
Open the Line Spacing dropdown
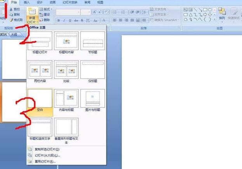[x=145, y=12]
